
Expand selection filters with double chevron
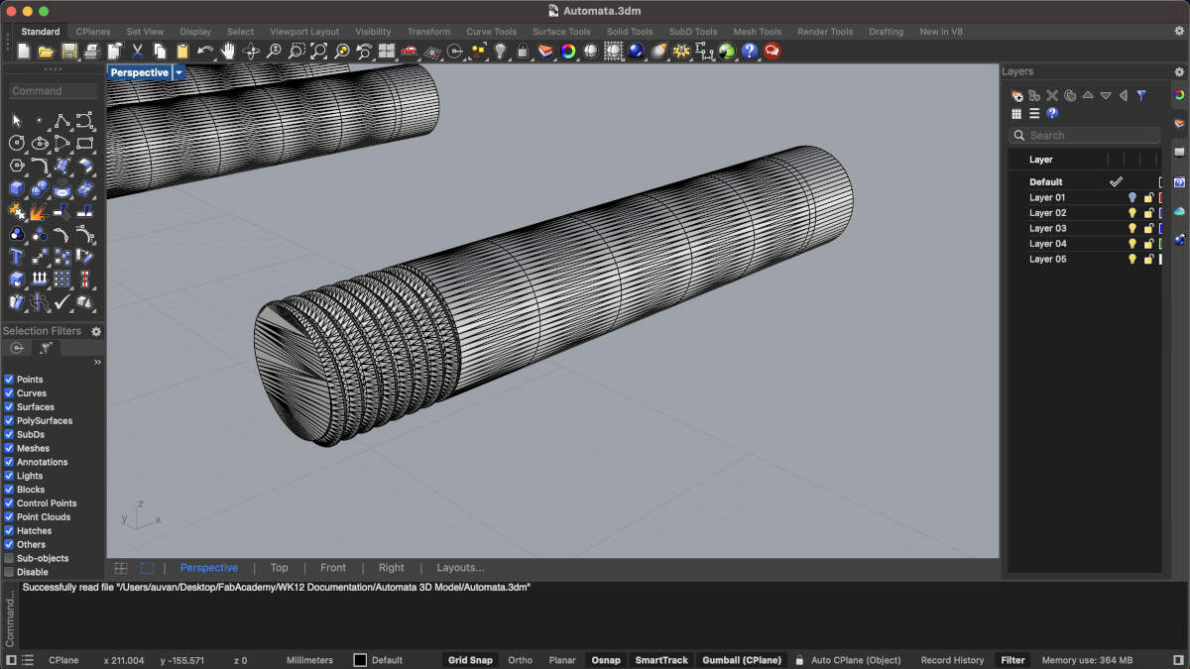(97, 363)
